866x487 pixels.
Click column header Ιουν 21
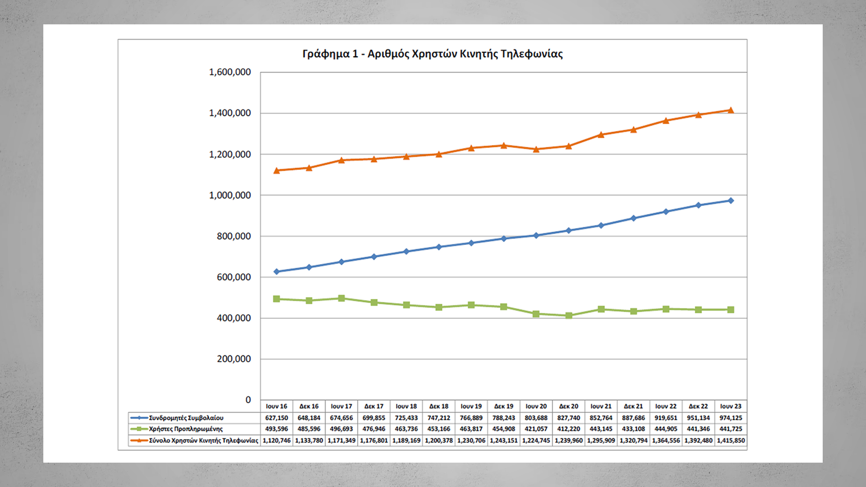tap(601, 406)
